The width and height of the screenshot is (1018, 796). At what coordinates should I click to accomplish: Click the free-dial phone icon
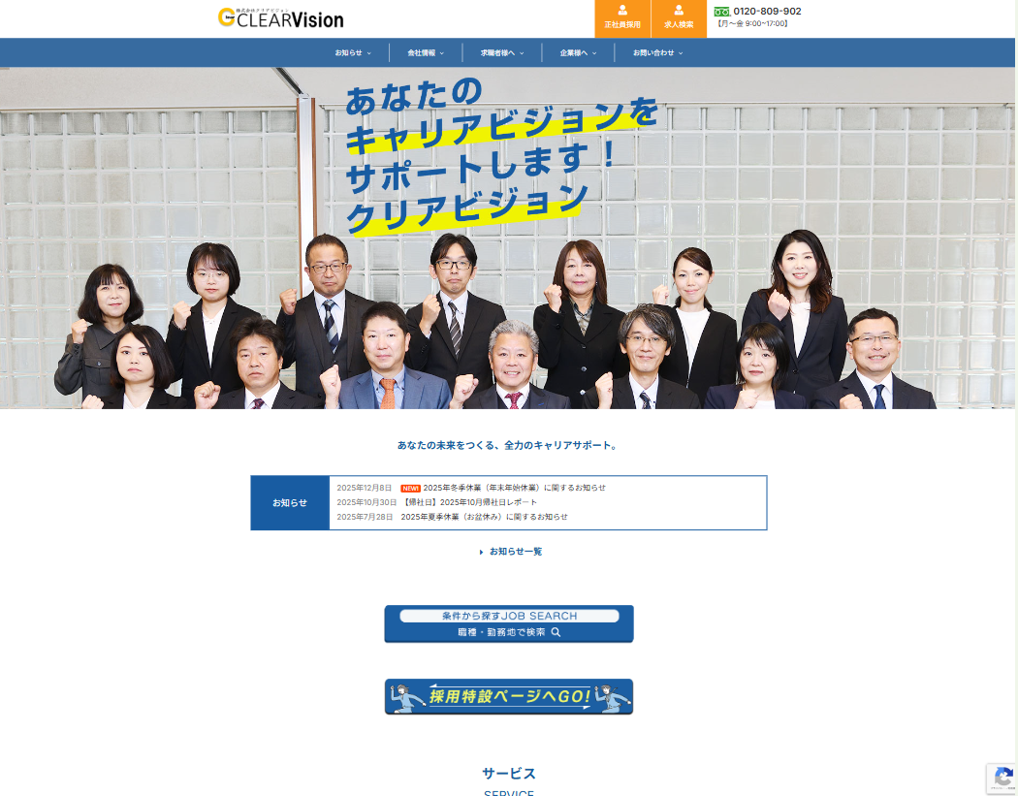[x=722, y=12]
